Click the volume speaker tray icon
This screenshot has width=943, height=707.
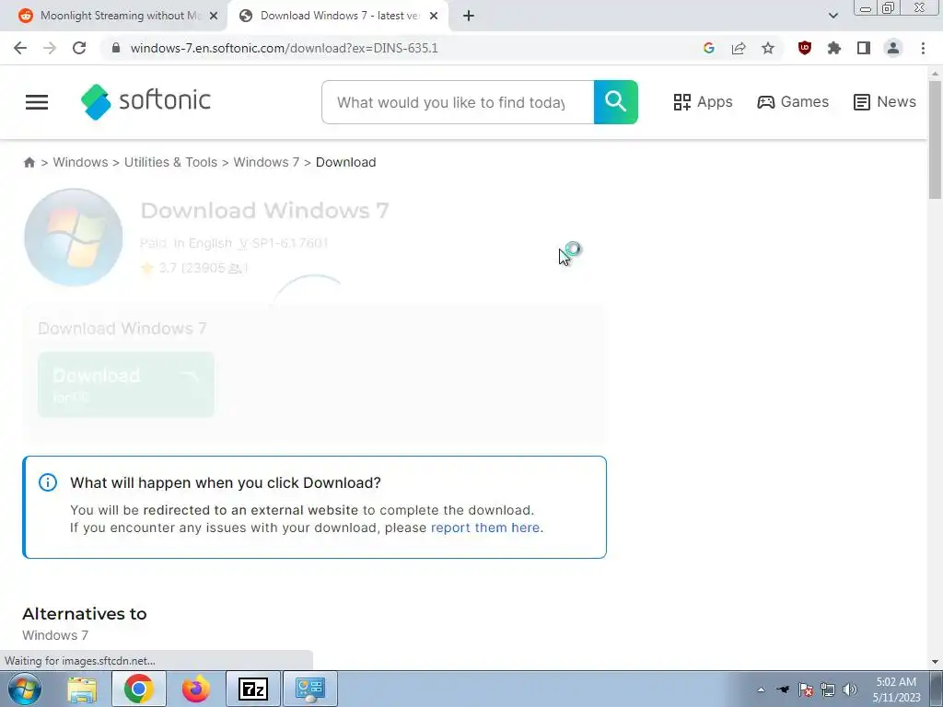[x=850, y=690]
